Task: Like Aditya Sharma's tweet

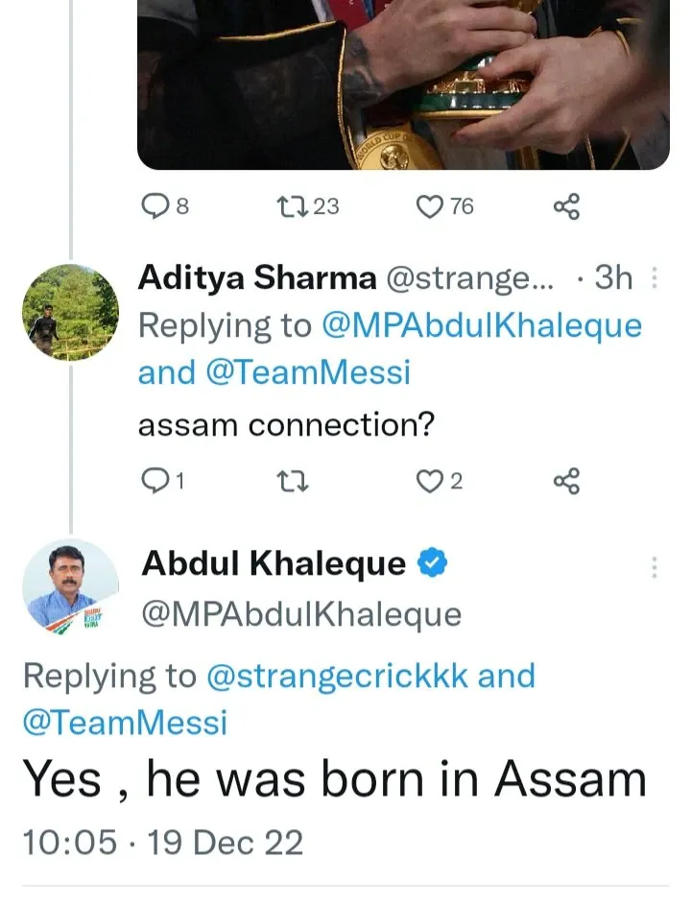Action: coord(440,481)
